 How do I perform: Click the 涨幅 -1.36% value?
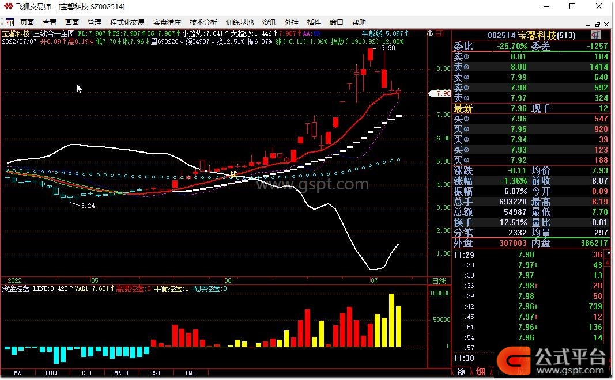[514, 181]
